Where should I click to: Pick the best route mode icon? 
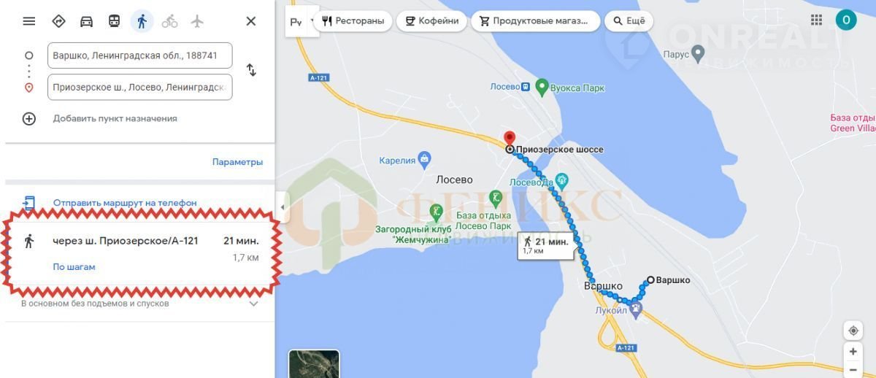tap(58, 21)
